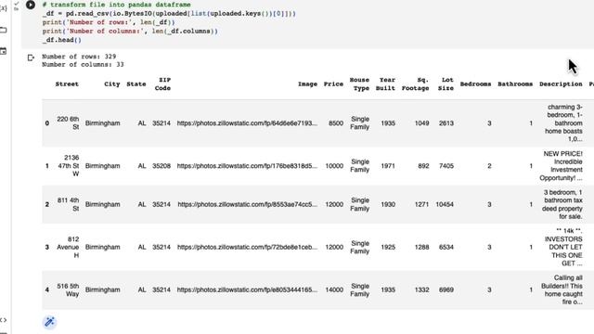Click the price value 10000
Screen dimensions: 594x334
(x=334, y=166)
